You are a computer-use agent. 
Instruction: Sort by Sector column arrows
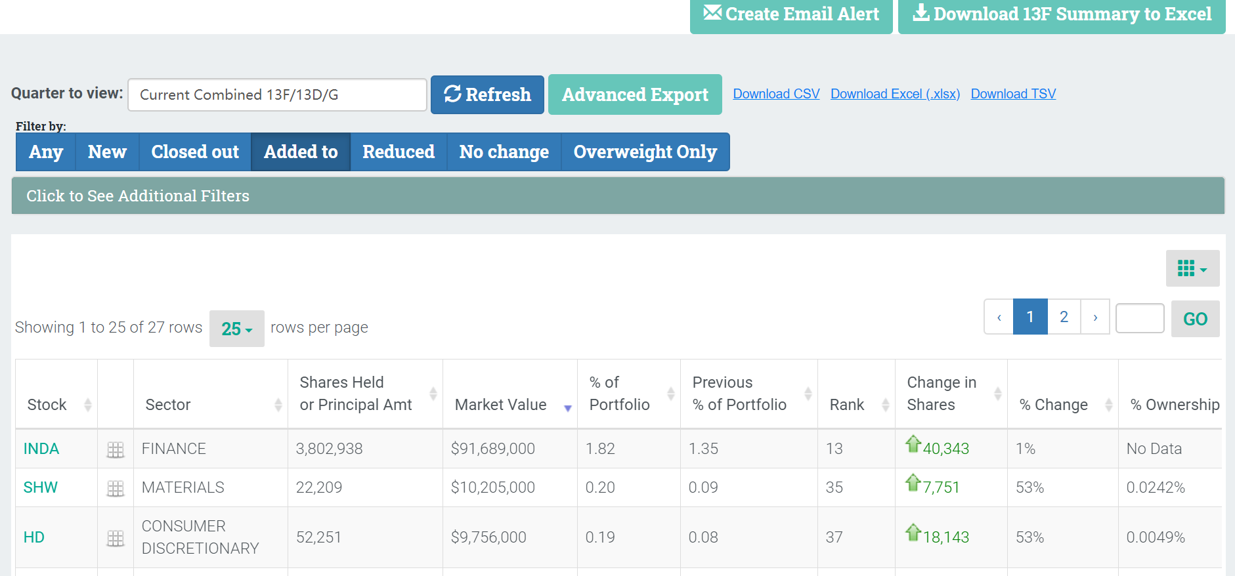(278, 405)
